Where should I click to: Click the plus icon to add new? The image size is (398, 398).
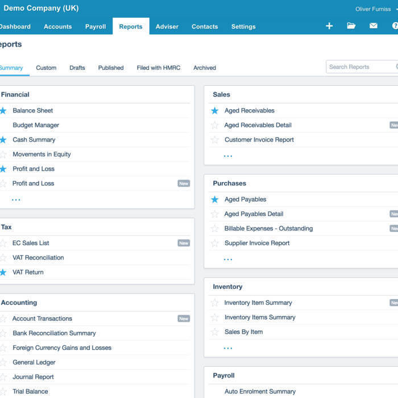(x=329, y=26)
